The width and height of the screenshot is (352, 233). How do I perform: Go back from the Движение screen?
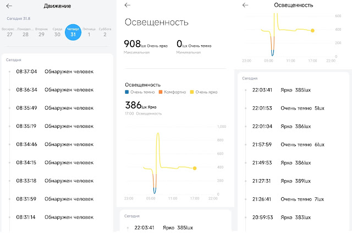(x=9, y=6)
